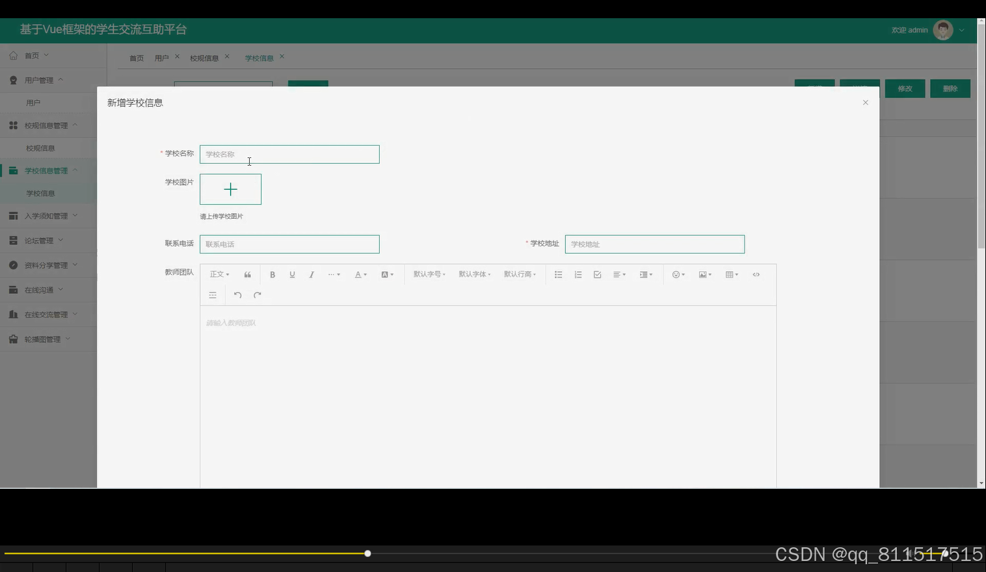Expand the 入学须知管理 sidebar group
This screenshot has width=986, height=572.
(x=74, y=215)
